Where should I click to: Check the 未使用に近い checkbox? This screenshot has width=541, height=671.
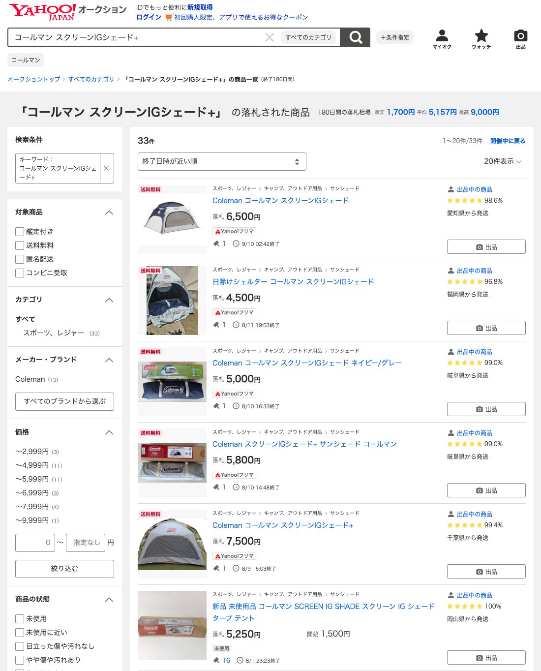click(x=20, y=633)
